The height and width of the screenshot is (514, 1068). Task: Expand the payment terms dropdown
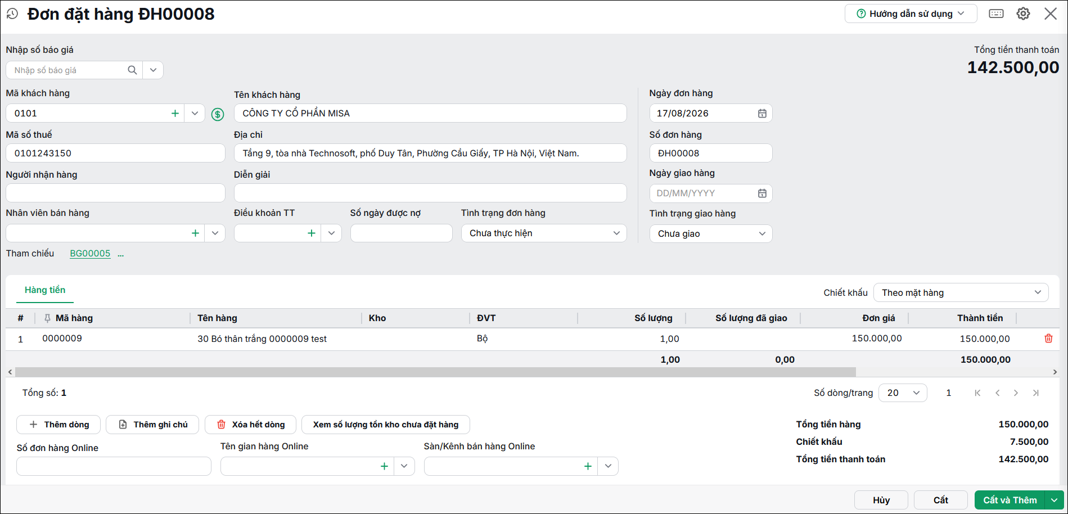331,233
